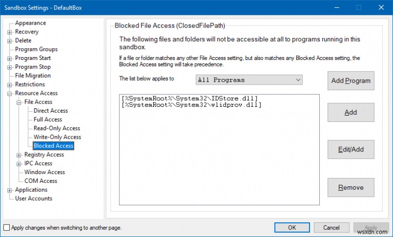Go to the Appearance settings page
393x237 pixels.
point(30,23)
